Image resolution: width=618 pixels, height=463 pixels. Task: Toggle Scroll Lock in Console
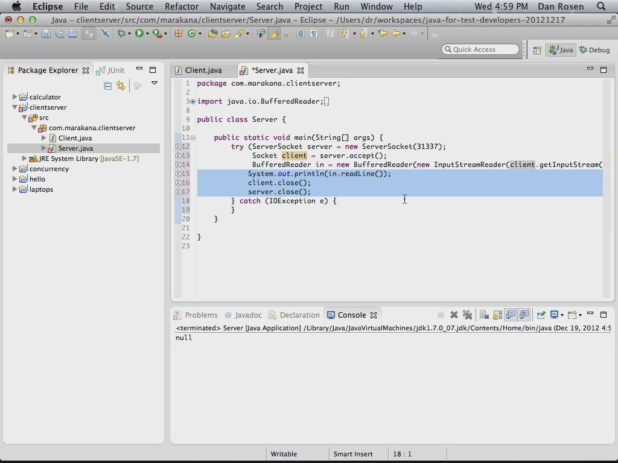pos(497,315)
